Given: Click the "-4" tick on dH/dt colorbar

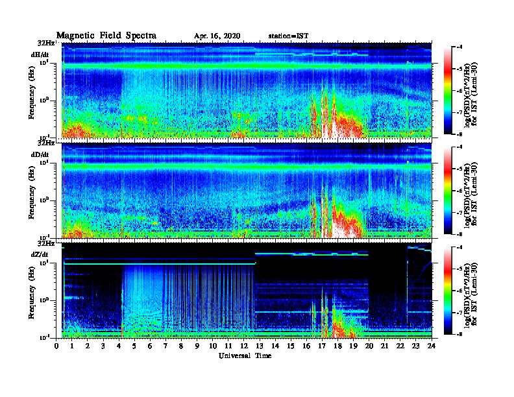Looking at the screenshot, I should click(x=459, y=47).
